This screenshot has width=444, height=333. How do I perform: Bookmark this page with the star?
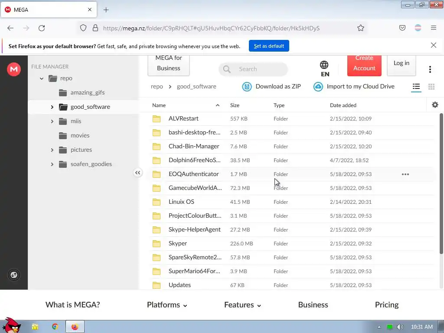360,28
